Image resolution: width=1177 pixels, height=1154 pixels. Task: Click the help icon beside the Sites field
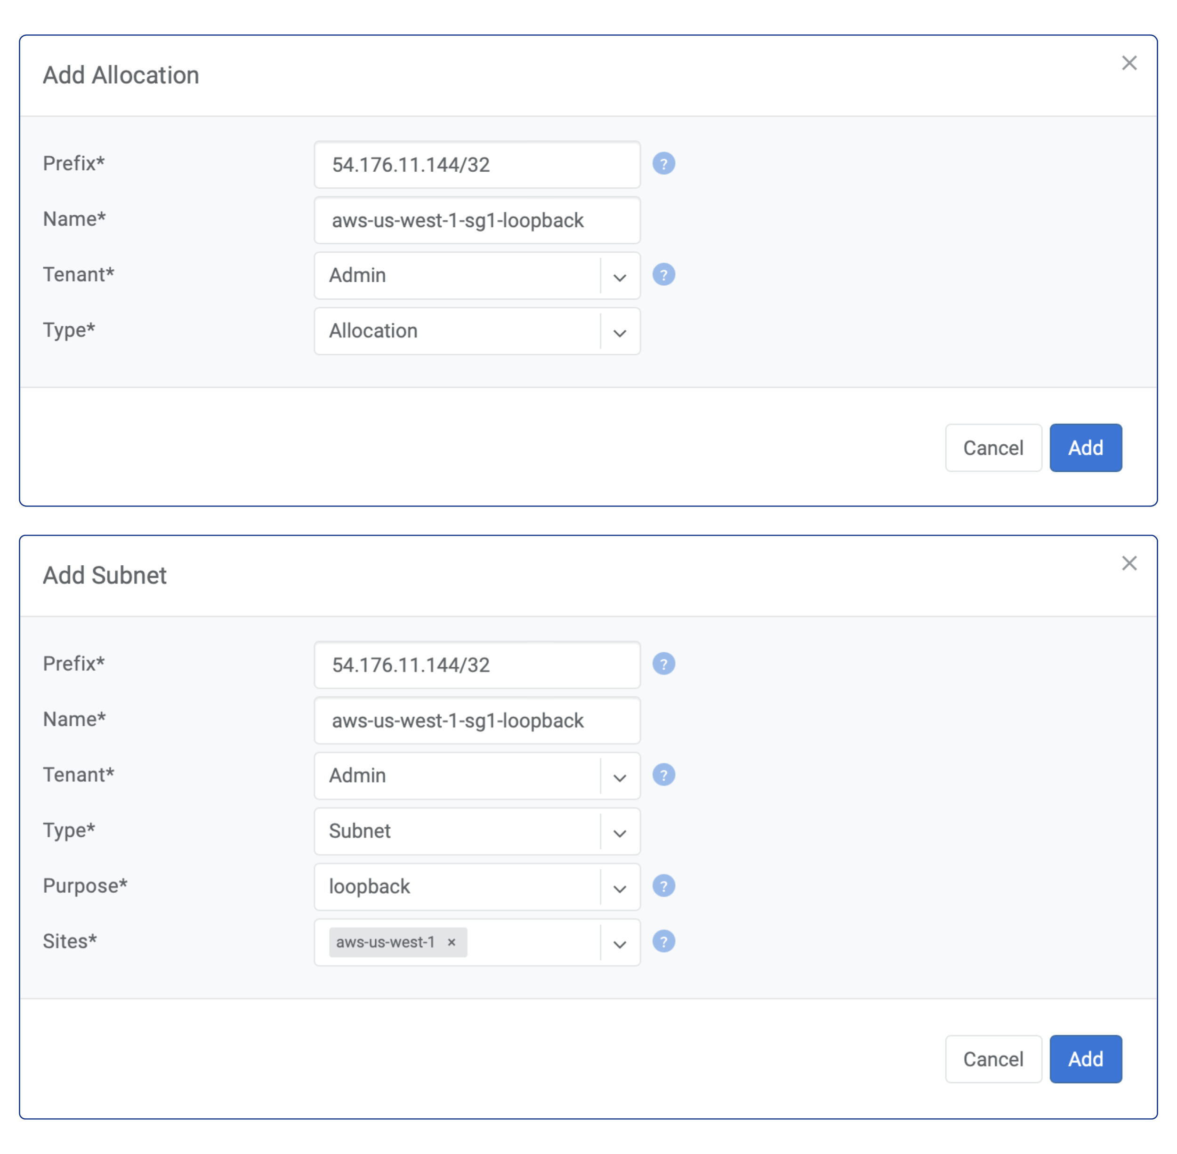pos(665,941)
